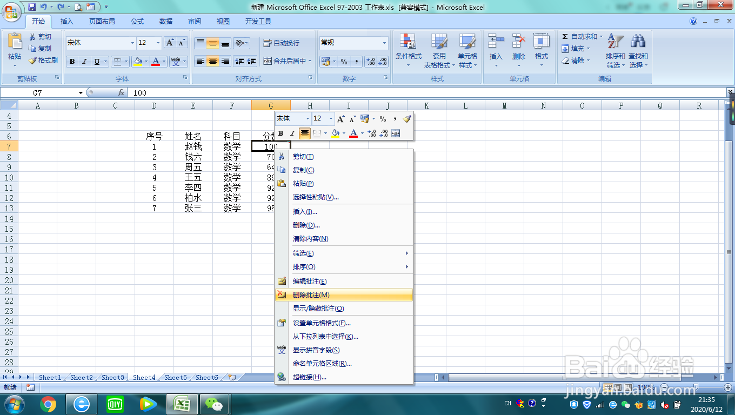Image resolution: width=735 pixels, height=415 pixels.
Task: Switch to Sheet2 worksheet tab
Action: (82, 378)
